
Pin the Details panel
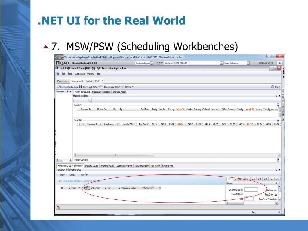point(277,183)
